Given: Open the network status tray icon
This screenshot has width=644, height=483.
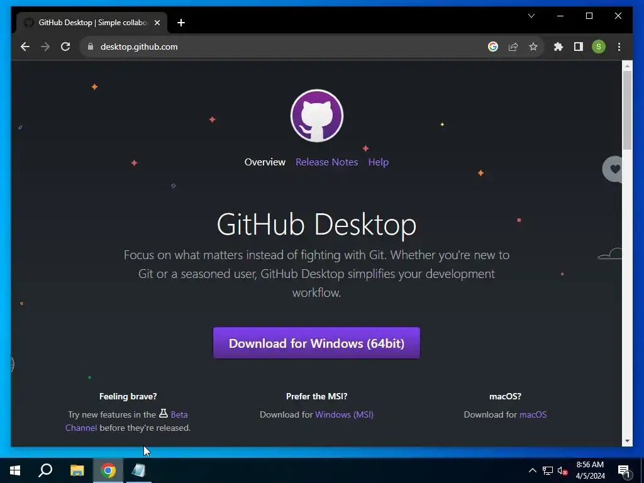Looking at the screenshot, I should tap(548, 470).
